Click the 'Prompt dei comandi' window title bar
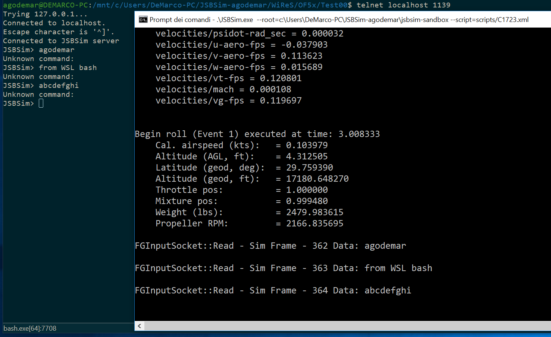551x337 pixels. [343, 20]
